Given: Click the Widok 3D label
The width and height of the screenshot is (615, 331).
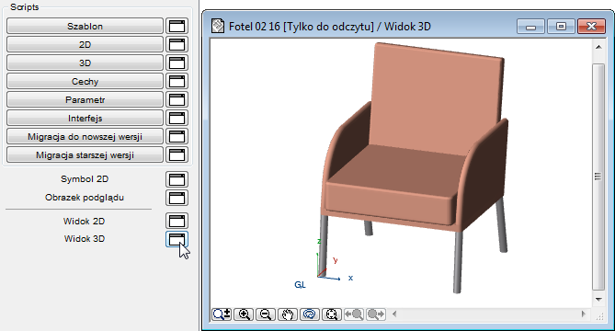Looking at the screenshot, I should coord(85,238).
